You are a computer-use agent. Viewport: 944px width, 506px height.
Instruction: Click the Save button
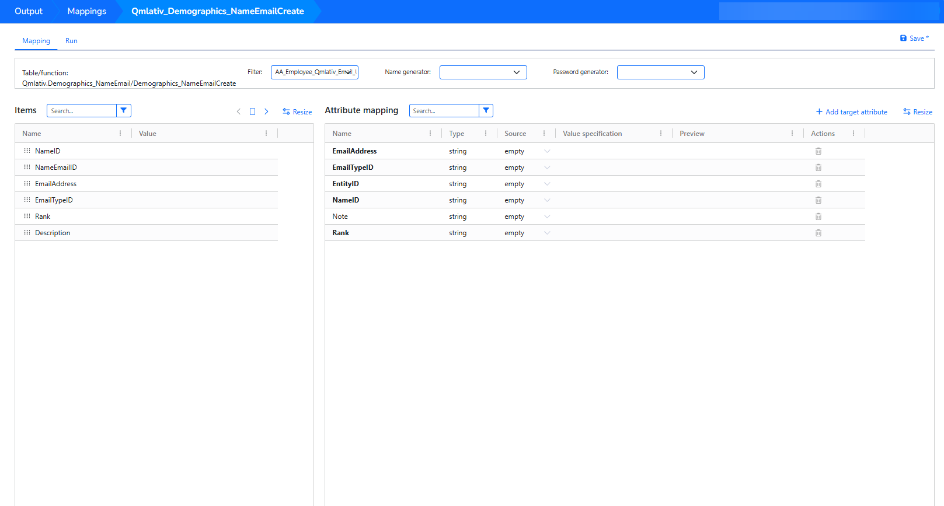point(914,39)
